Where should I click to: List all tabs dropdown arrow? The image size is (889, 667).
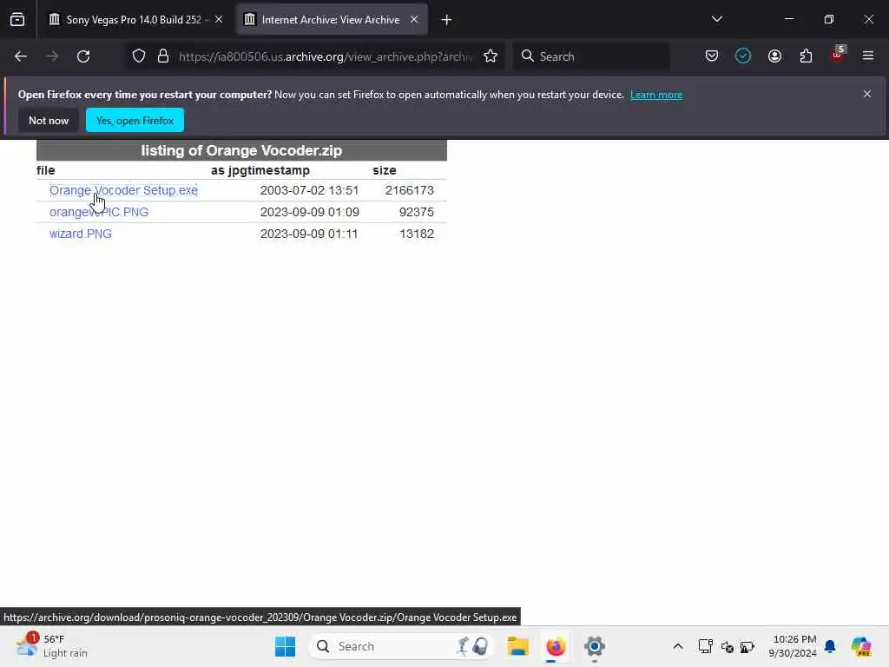coord(716,19)
